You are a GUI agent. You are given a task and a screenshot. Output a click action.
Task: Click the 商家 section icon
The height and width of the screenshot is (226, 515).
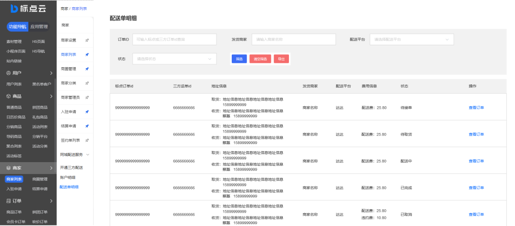[9, 168]
